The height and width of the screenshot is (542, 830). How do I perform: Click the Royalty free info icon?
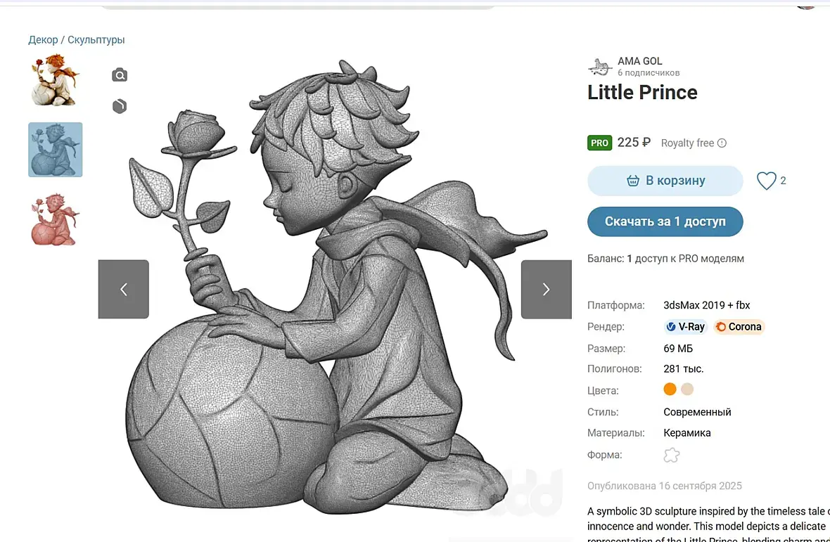722,143
